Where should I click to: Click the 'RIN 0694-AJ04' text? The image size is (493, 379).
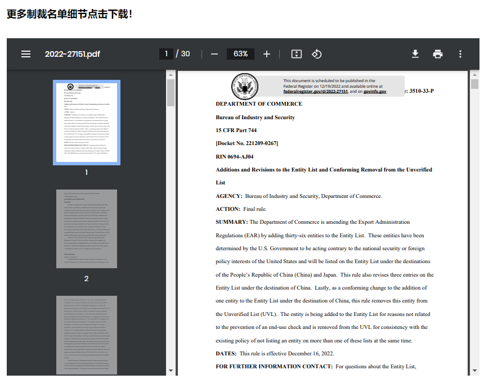click(x=235, y=156)
